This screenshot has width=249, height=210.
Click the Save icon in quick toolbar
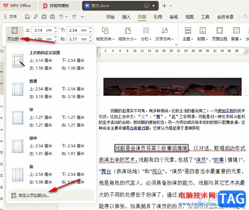27,17
